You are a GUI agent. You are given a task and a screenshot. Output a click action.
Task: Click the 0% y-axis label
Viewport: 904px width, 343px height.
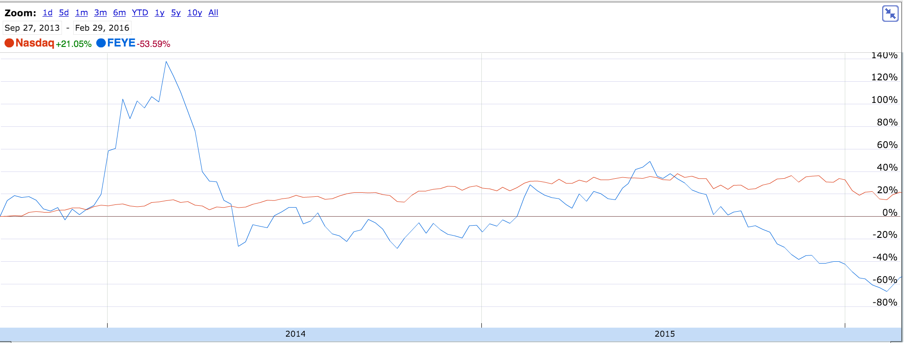(x=890, y=213)
